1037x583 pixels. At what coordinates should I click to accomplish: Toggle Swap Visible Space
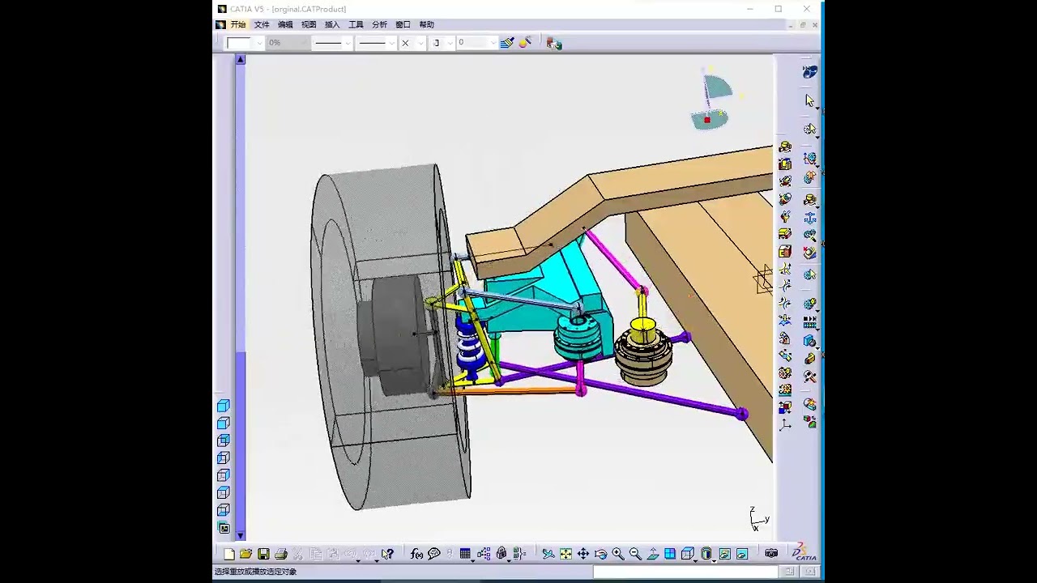[x=742, y=554]
